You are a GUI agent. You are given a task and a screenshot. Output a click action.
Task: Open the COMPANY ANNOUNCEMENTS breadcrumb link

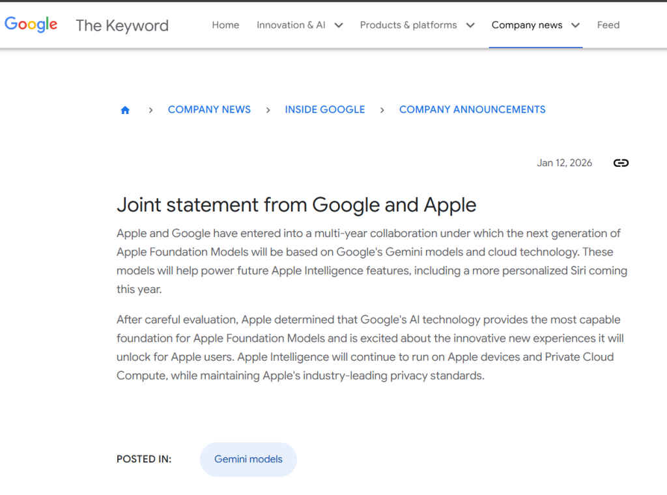(x=472, y=109)
